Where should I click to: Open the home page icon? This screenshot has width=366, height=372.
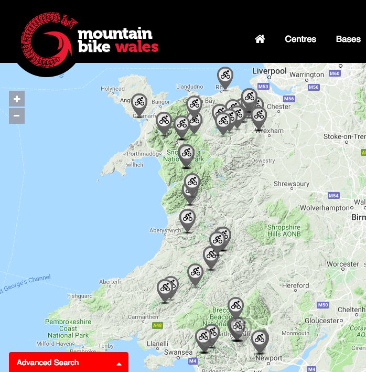pos(260,39)
